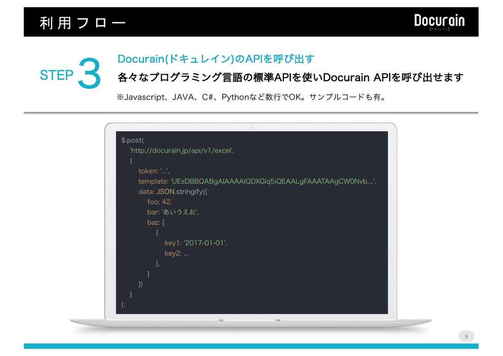The width and height of the screenshot is (503, 356).
Task: Click the baz: [ code line
Action: pos(156,222)
